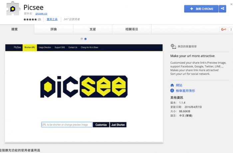Image resolution: width=233 pixels, height=153 pixels.
Task: Open the picsee.co provider link
Action: 41,14
